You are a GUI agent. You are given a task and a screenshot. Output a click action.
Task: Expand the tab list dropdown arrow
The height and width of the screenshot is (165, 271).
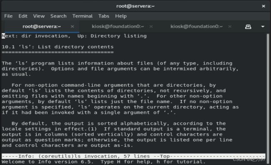tap(263, 27)
